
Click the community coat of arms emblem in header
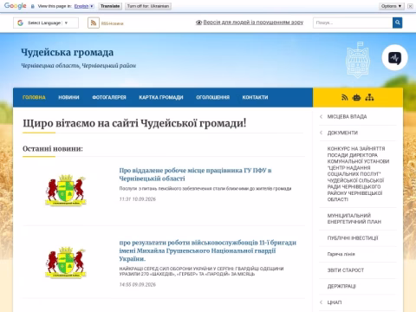coord(358,60)
